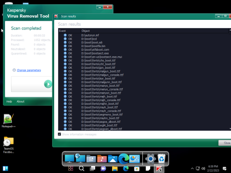The height and width of the screenshot is (173, 231).
Task: Uncheck Show information messages checkbox
Action: click(x=60, y=134)
